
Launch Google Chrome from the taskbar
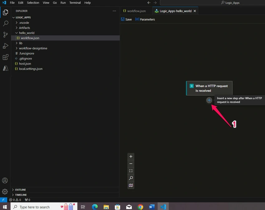140,207
